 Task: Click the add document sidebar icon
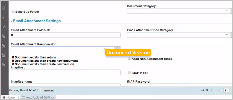click(x=4, y=36)
